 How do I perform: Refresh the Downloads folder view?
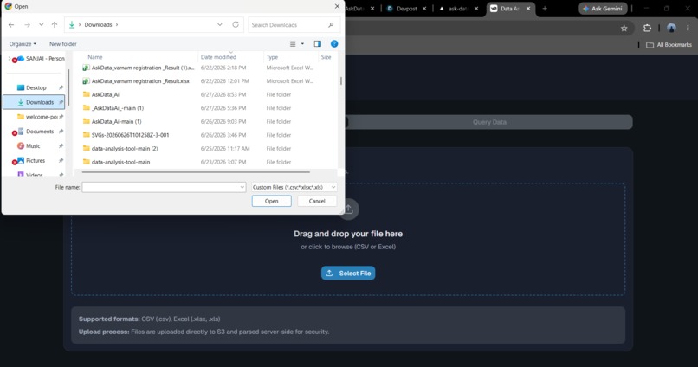(236, 25)
